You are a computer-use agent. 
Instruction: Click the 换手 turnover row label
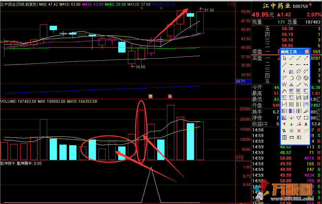click(257, 112)
